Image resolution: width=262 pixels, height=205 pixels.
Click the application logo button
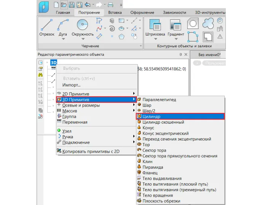(x=44, y=7)
